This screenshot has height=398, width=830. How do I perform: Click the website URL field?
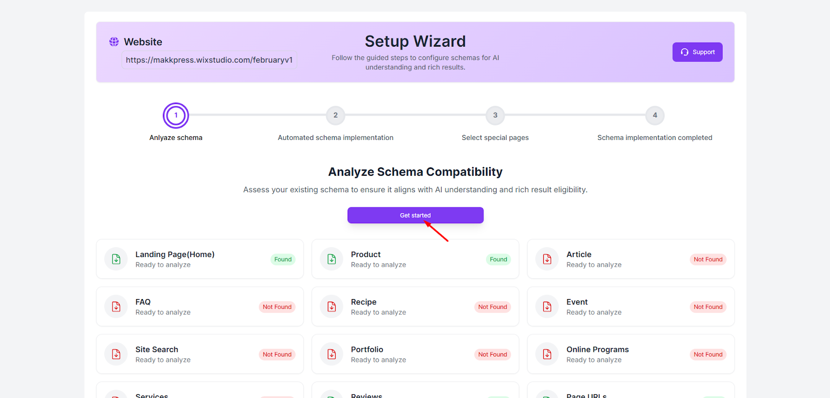(x=209, y=60)
